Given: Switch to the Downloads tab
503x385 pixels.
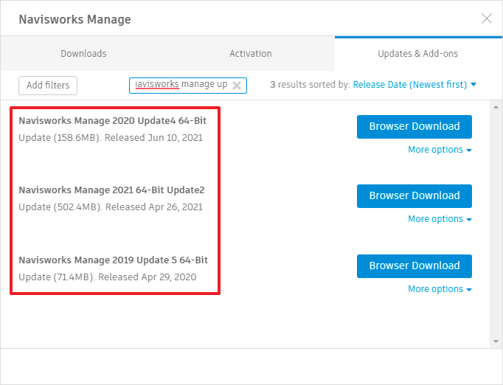Looking at the screenshot, I should tap(84, 53).
